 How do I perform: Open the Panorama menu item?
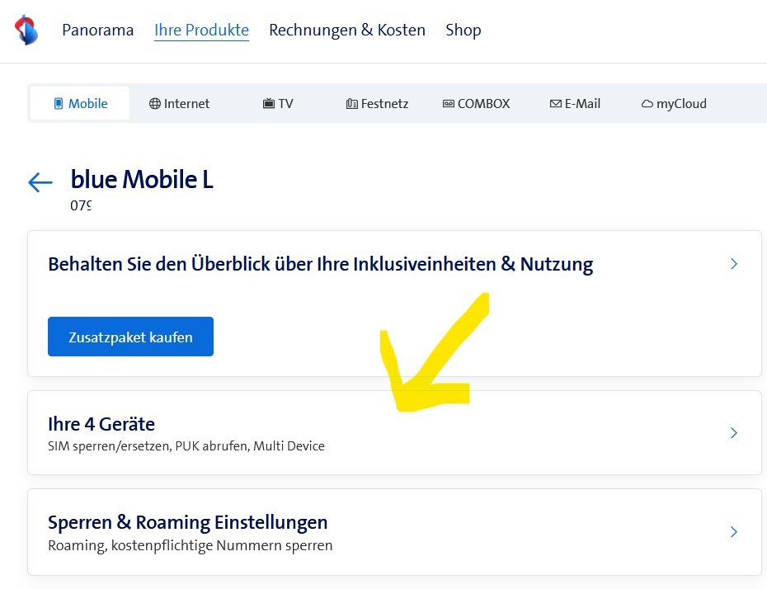coord(97,31)
